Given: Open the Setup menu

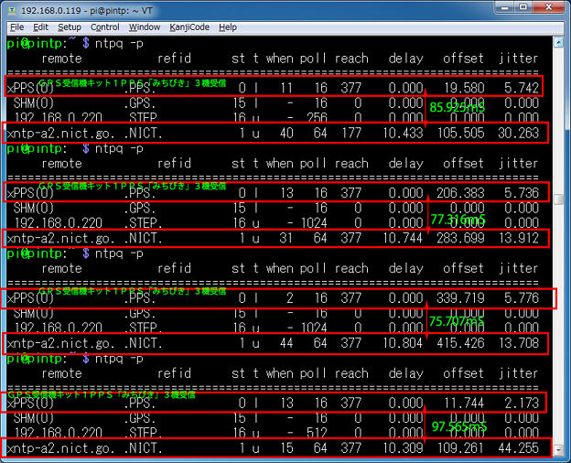Looking at the screenshot, I should coord(70,27).
